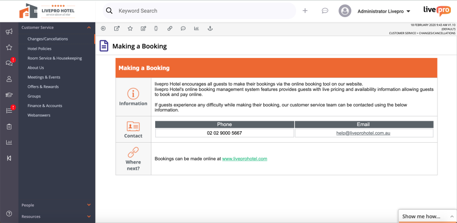Select About Us in the sidebar

tap(36, 68)
